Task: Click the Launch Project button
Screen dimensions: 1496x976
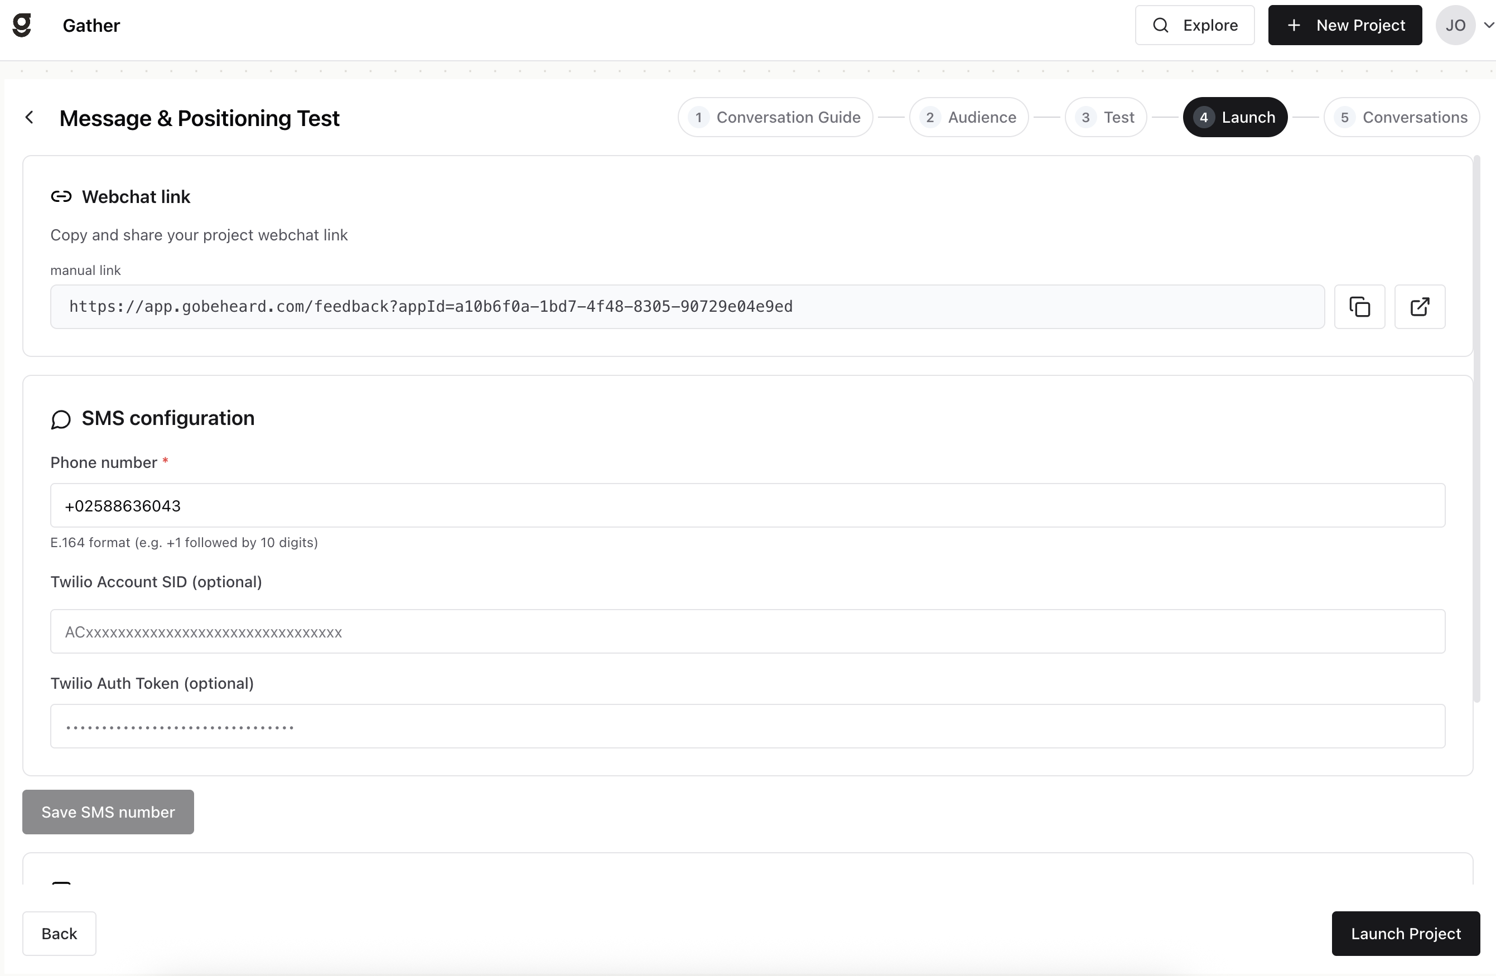Action: coord(1406,933)
